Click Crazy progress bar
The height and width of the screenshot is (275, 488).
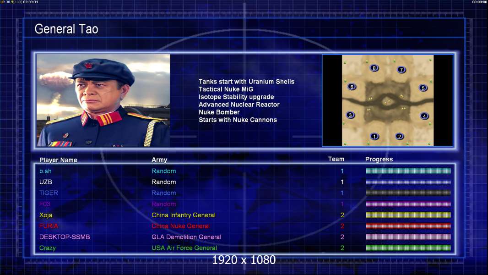click(408, 248)
